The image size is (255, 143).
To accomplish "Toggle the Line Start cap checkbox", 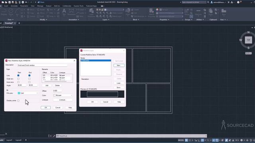I will (x=18, y=75).
